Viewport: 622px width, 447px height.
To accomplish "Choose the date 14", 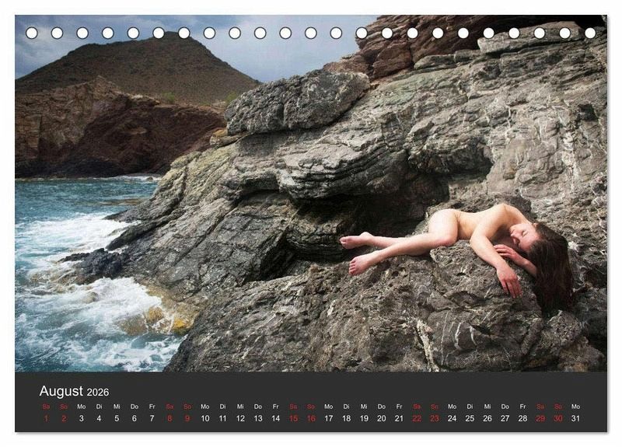I will coord(276,418).
